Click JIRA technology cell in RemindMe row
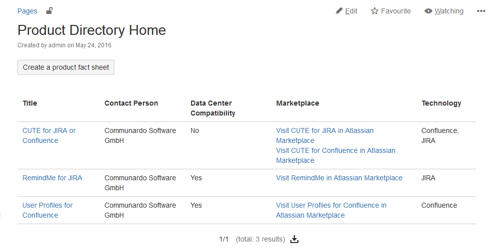Image resolution: width=495 pixels, height=251 pixels. pos(428,178)
